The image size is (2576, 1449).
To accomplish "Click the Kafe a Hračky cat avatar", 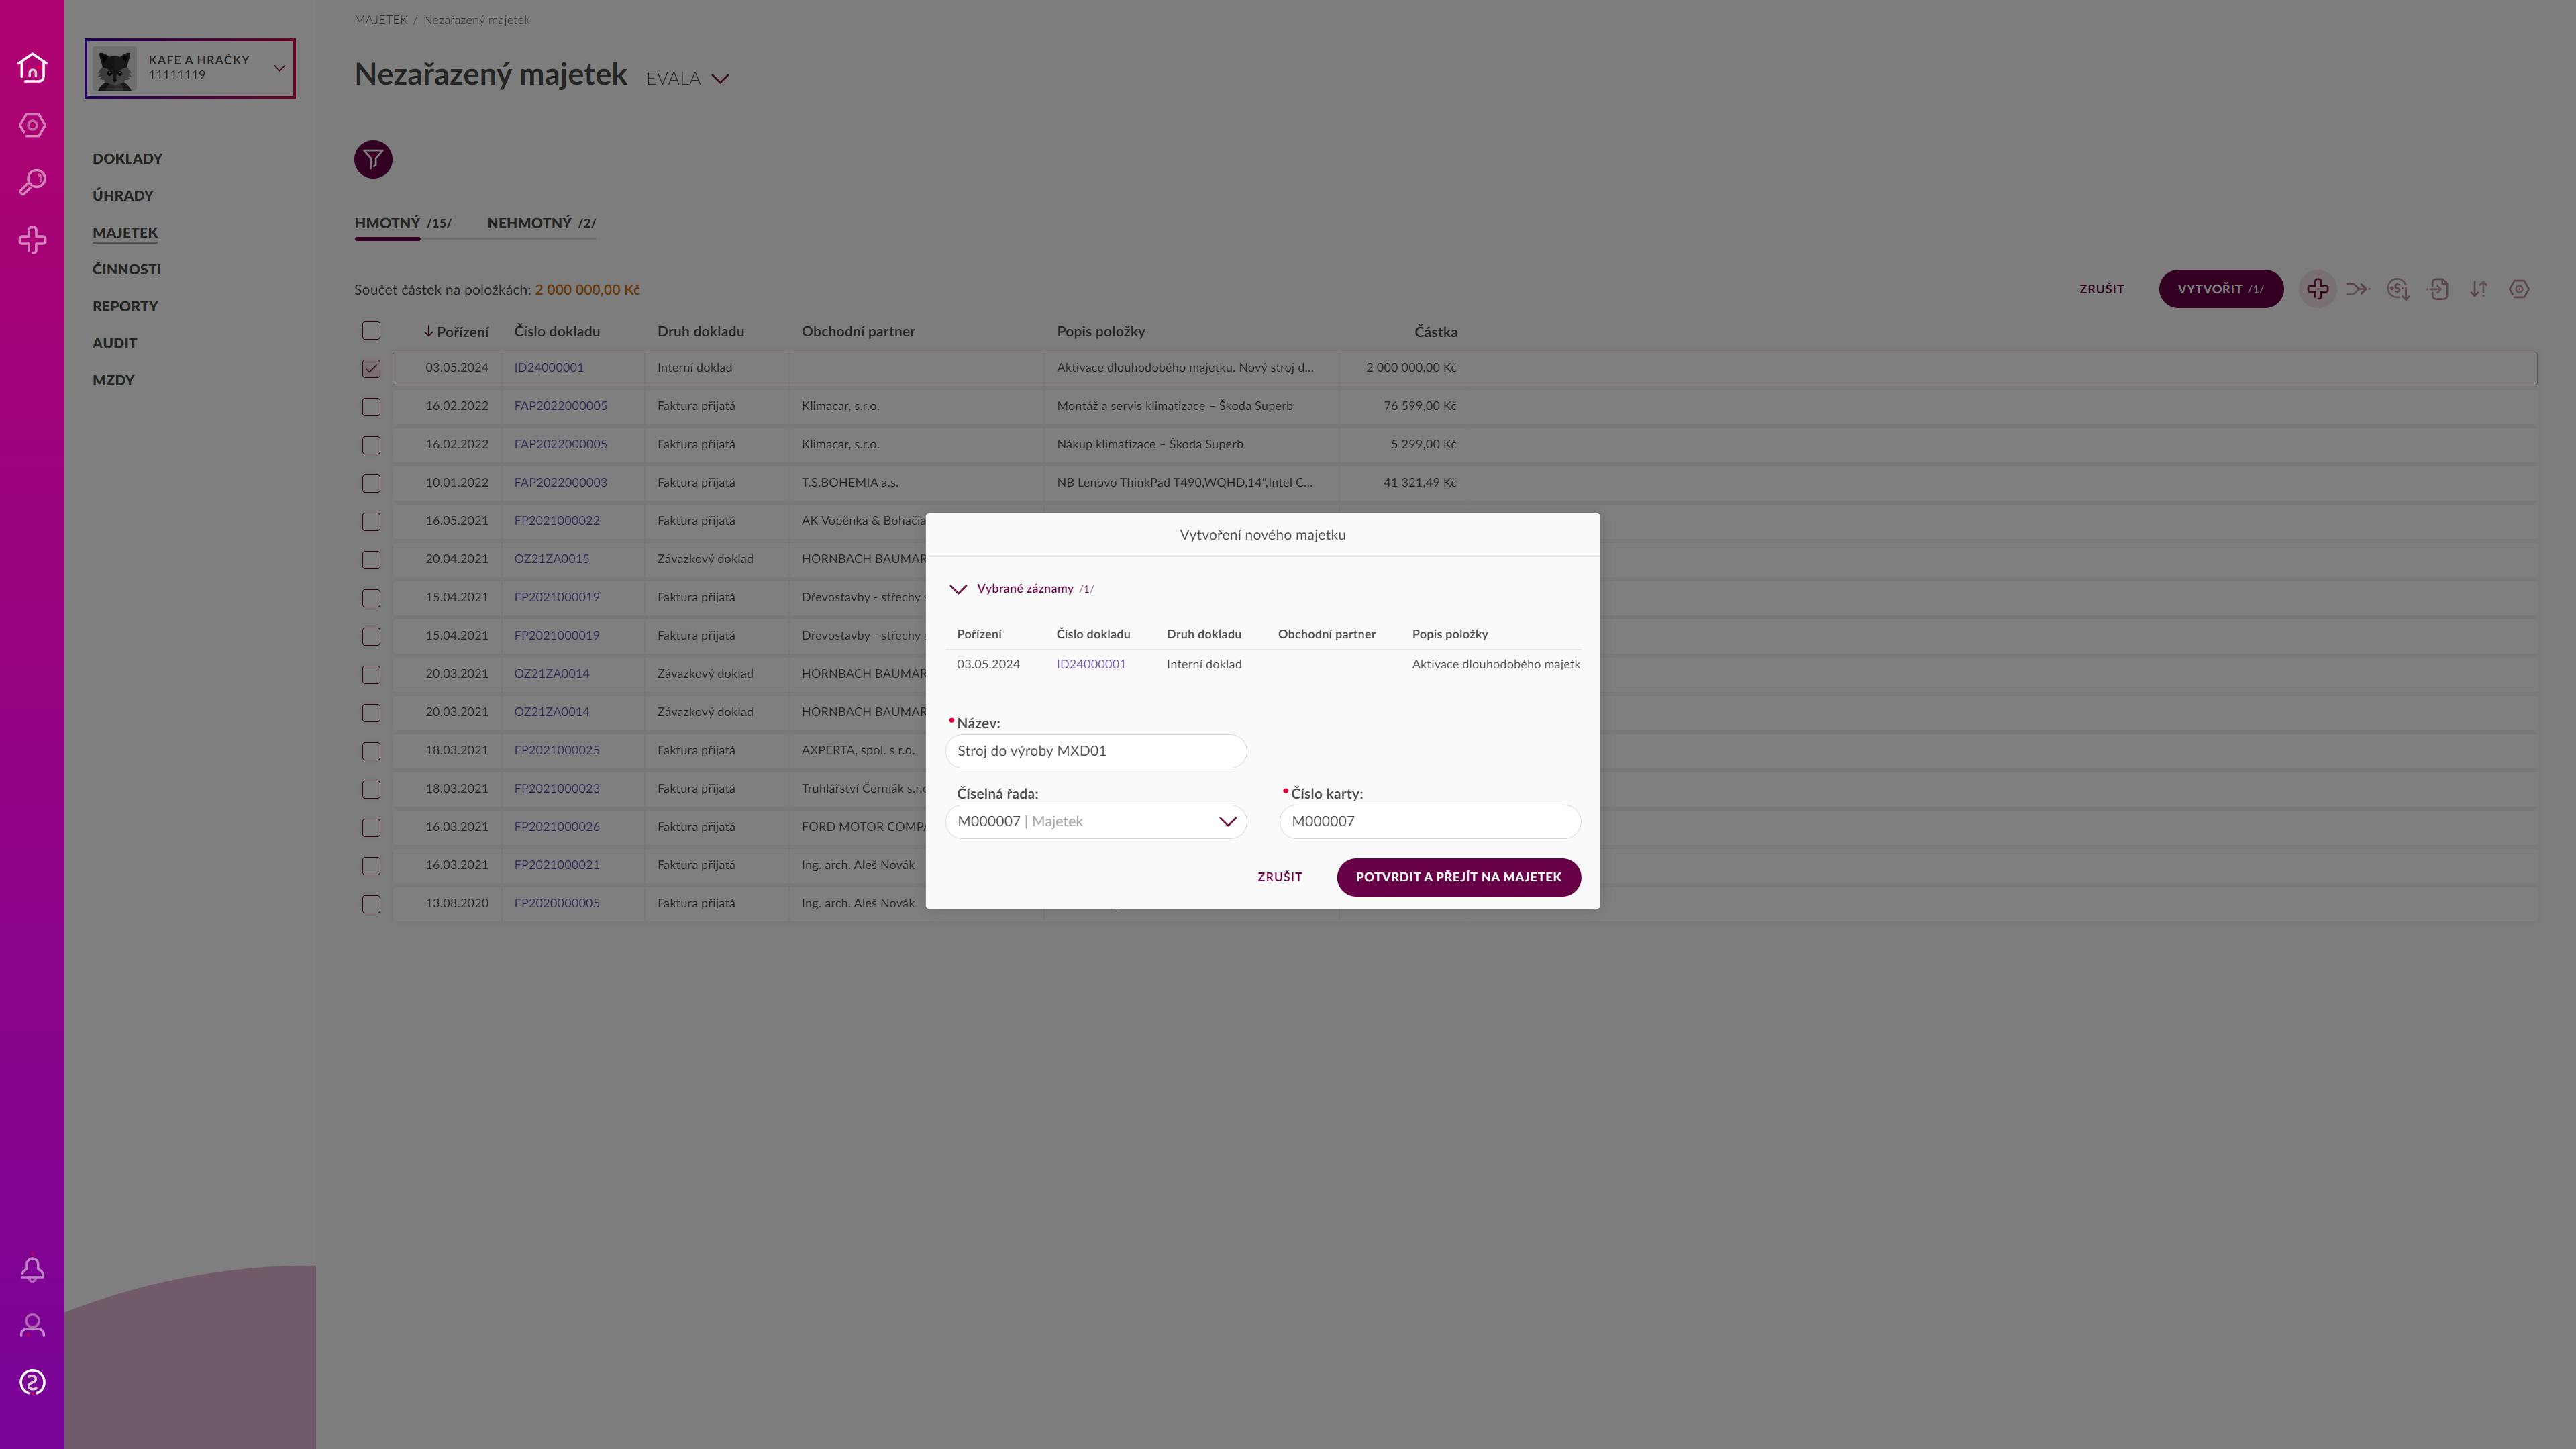I will [x=114, y=69].
